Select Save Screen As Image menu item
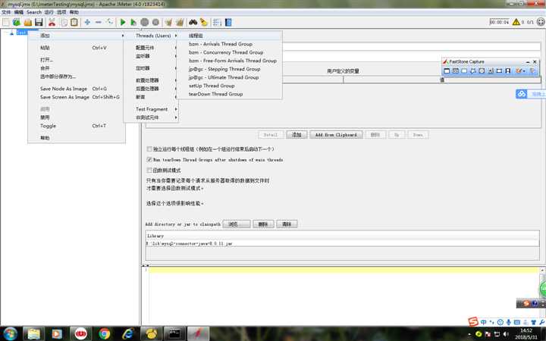This screenshot has height=341, width=546. [77, 97]
